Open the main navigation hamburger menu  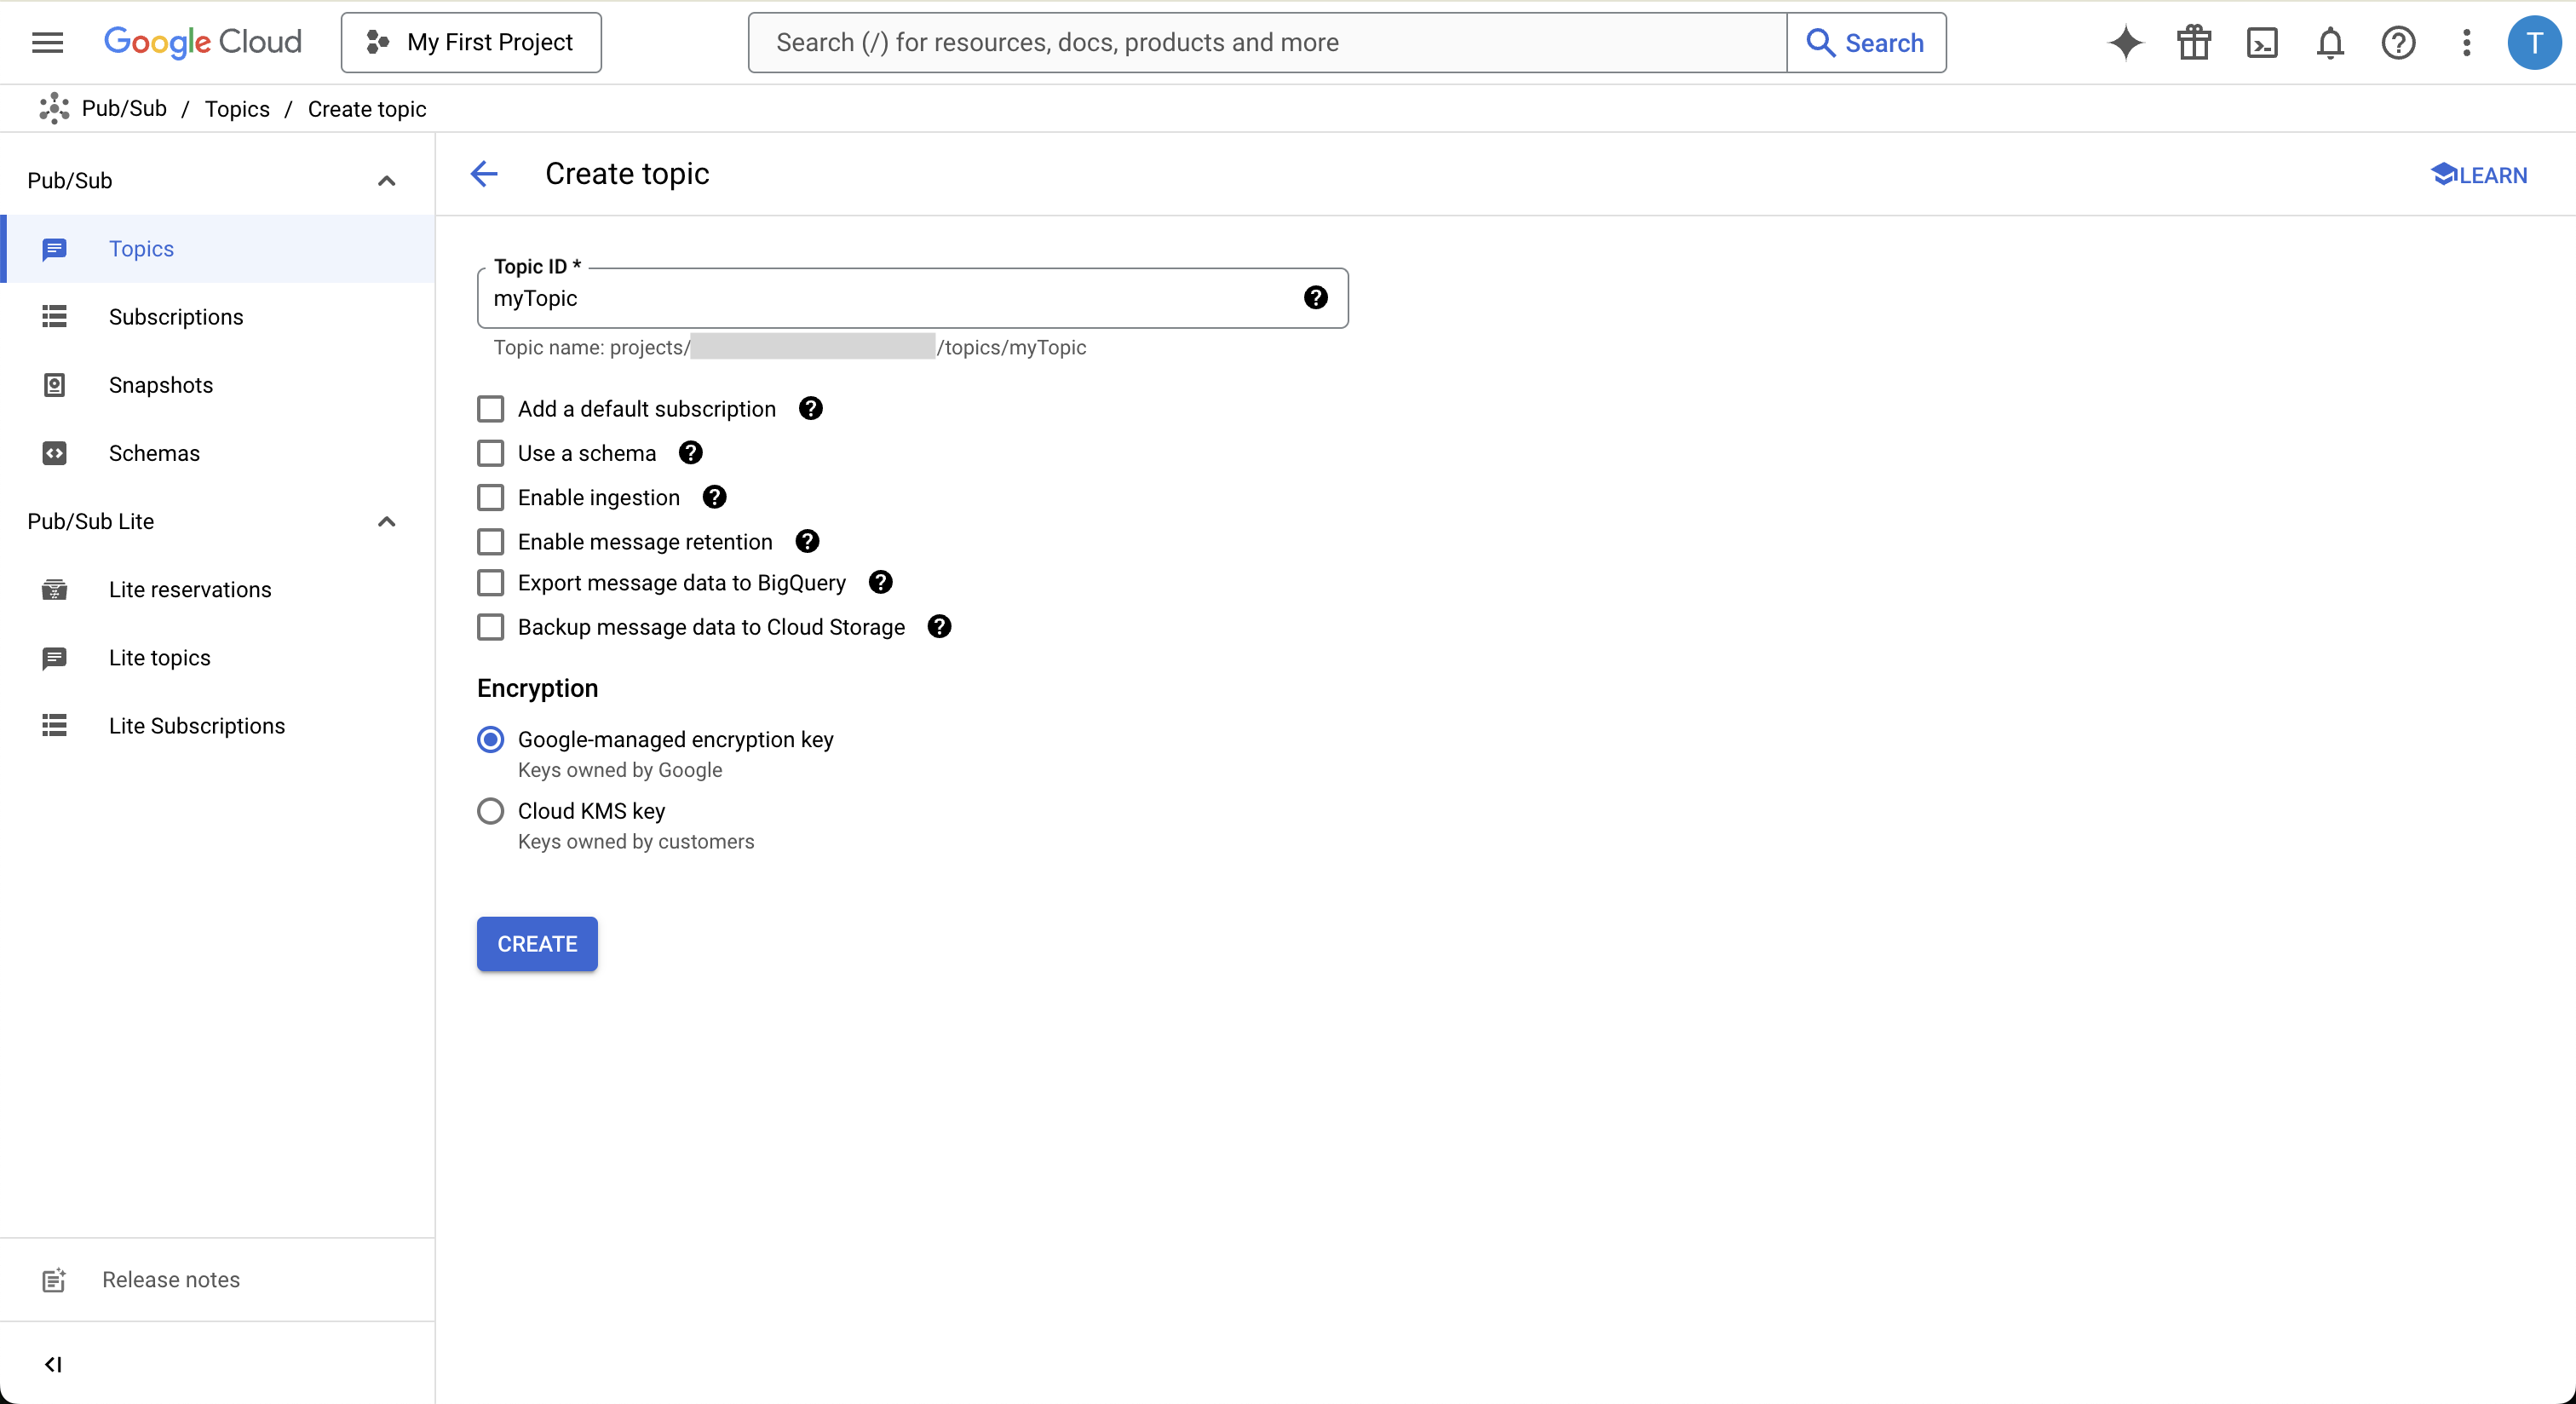pyautogui.click(x=47, y=43)
